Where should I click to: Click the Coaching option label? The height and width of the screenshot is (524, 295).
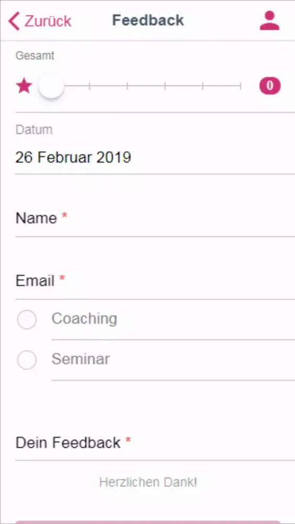(84, 319)
